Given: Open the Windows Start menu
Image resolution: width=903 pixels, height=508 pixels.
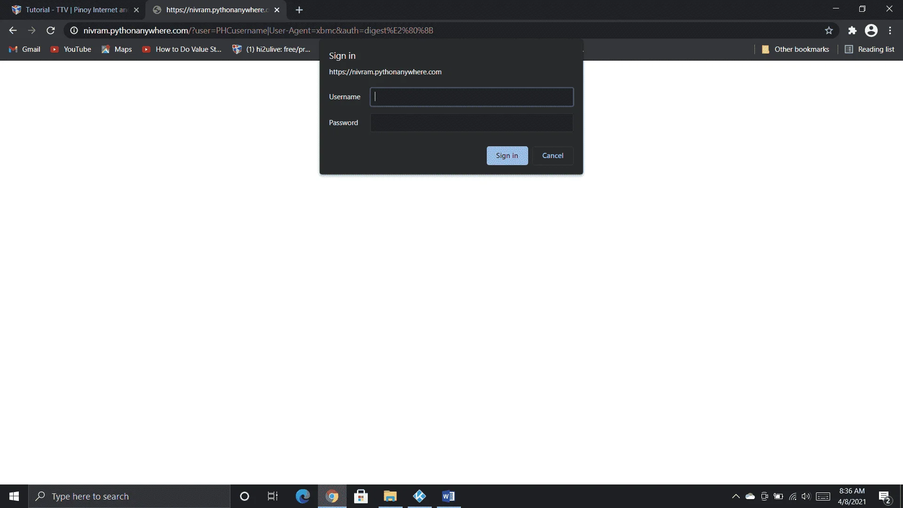Looking at the screenshot, I should 14,496.
